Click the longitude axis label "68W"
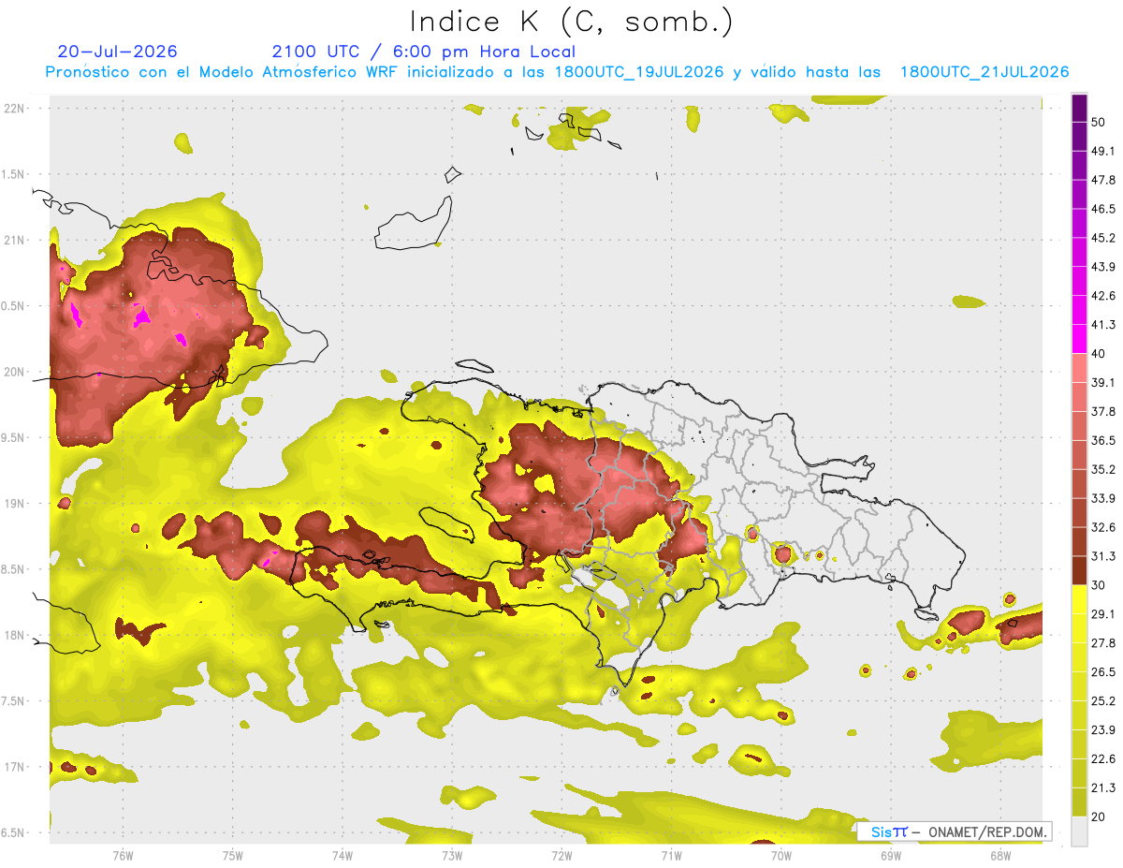This screenshot has height=868, width=1123. 1000,857
